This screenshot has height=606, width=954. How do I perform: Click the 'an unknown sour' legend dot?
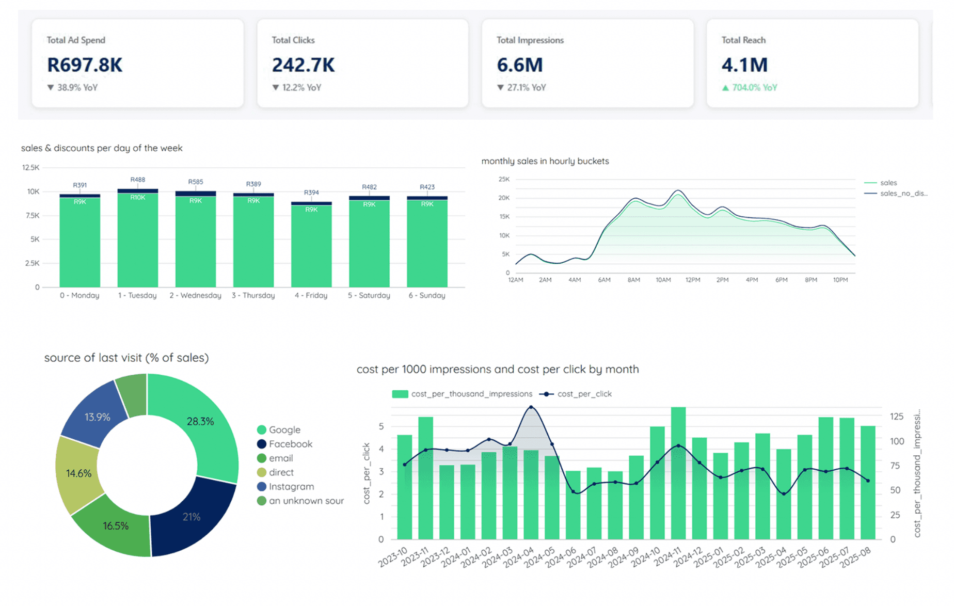tap(263, 500)
